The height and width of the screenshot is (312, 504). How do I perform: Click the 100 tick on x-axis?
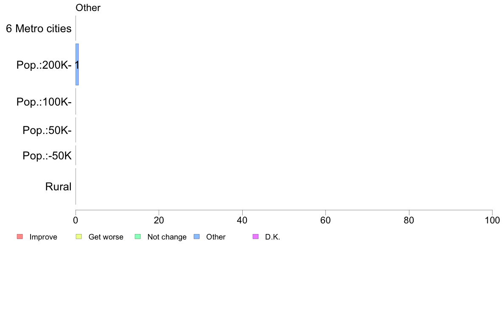coord(492,220)
